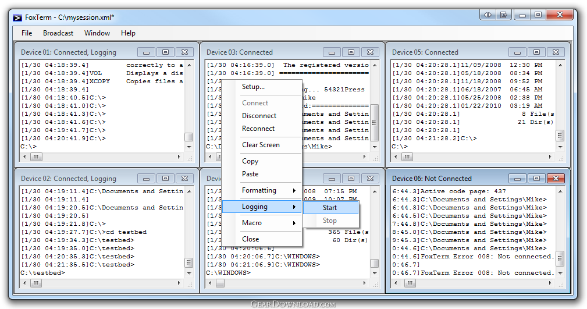Click scroll-right arrow in Device 01 terminal
587x309 pixels.
tap(179, 157)
